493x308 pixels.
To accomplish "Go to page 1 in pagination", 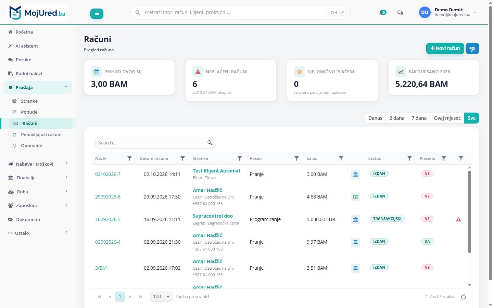I will point(120,297).
